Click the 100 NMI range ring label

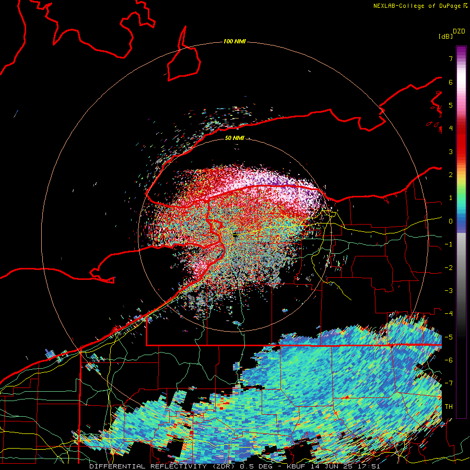(234, 41)
